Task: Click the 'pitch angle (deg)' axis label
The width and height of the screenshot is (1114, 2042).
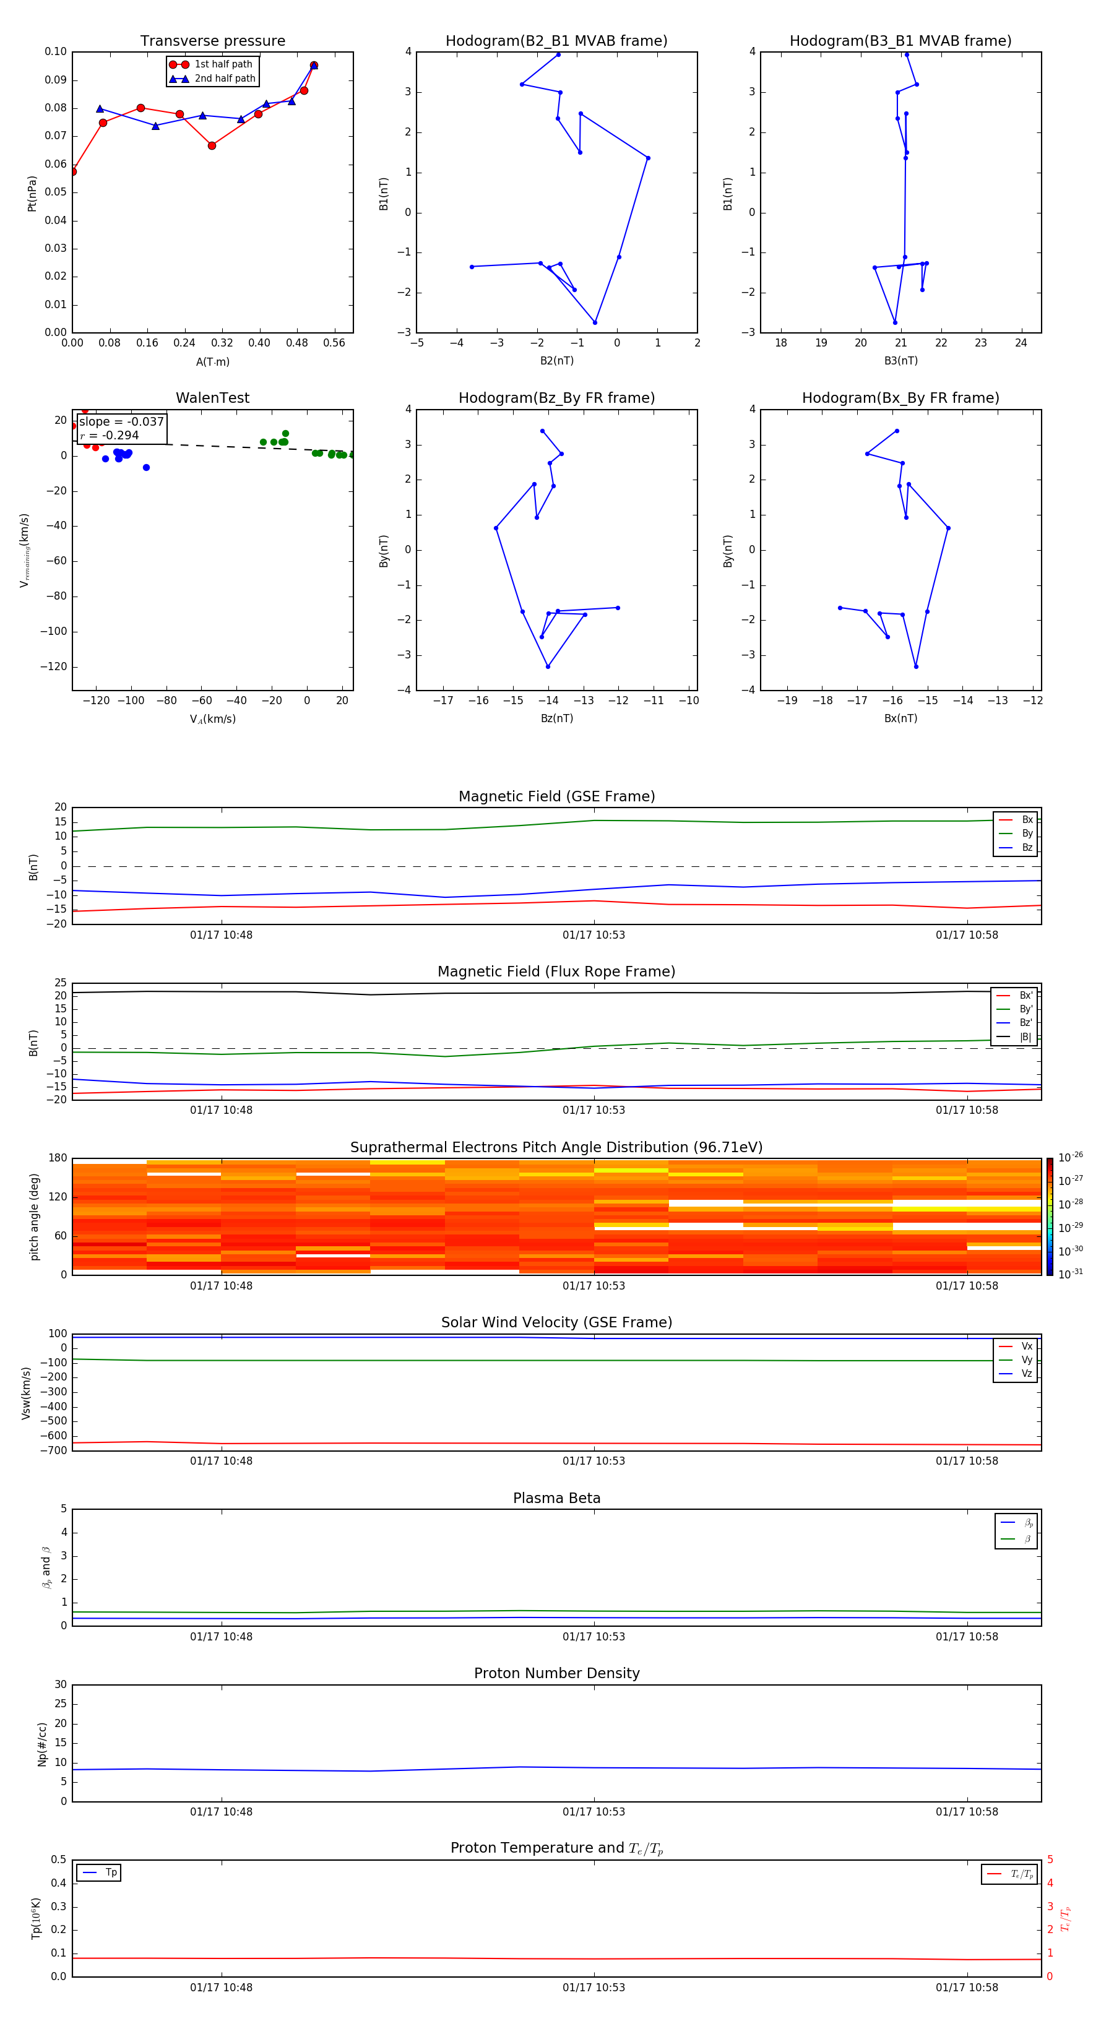Action: coord(35,1217)
